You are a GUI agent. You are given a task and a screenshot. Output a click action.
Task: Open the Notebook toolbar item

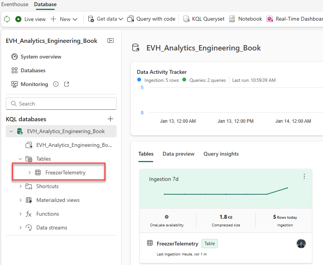coord(246,19)
